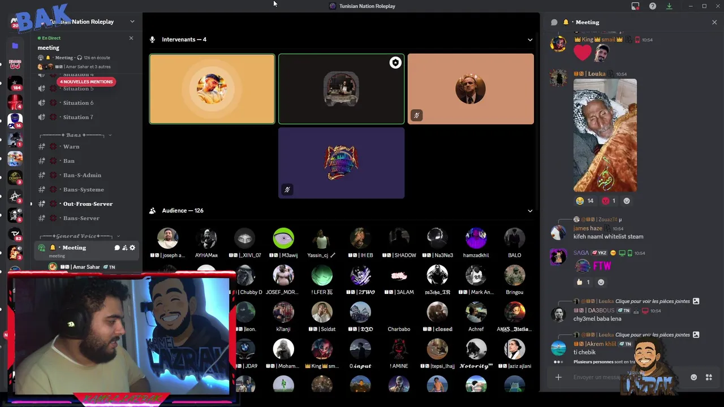Open audience member hamzadkhil avatar
This screenshot has height=407, width=724.
click(x=476, y=239)
